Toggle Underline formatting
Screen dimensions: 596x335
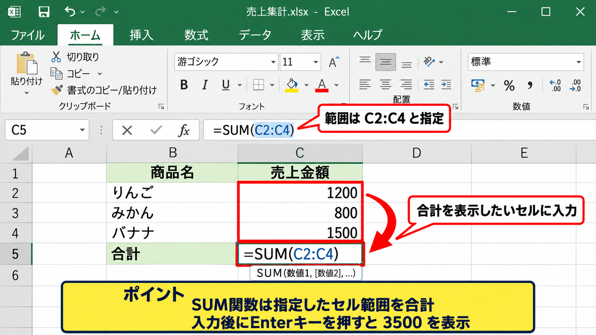click(x=226, y=85)
